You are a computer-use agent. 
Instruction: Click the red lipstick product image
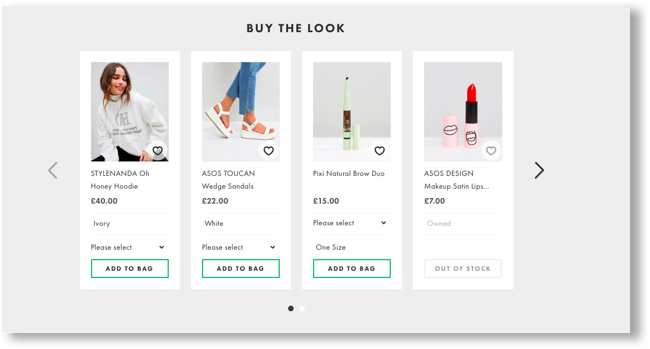point(462,111)
